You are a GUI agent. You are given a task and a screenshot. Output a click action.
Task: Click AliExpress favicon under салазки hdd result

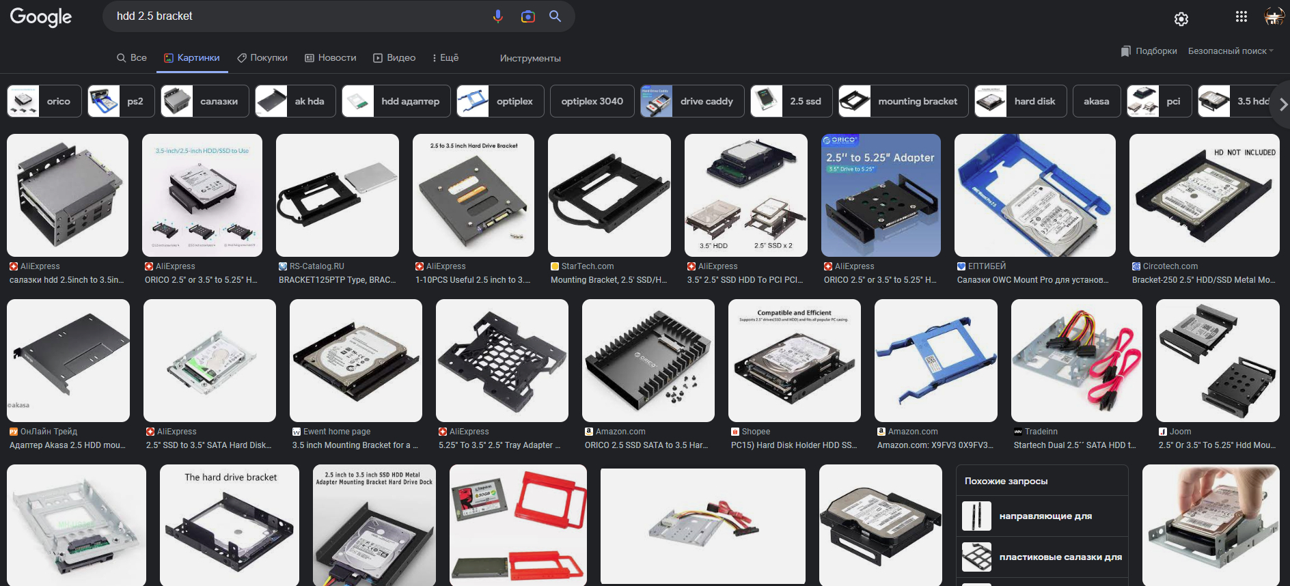[14, 266]
